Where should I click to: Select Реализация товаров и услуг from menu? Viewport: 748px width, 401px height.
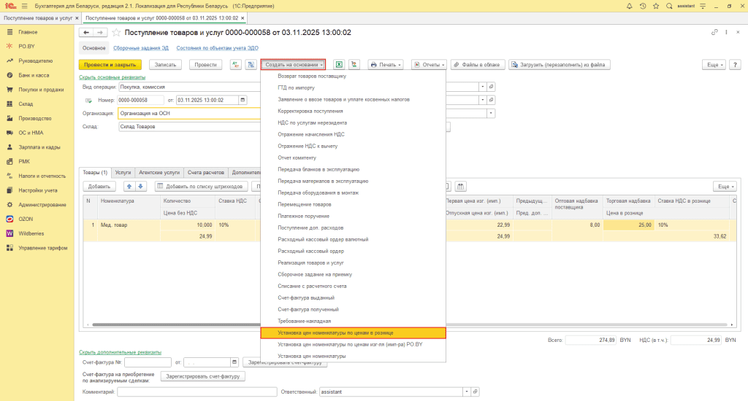pos(311,262)
